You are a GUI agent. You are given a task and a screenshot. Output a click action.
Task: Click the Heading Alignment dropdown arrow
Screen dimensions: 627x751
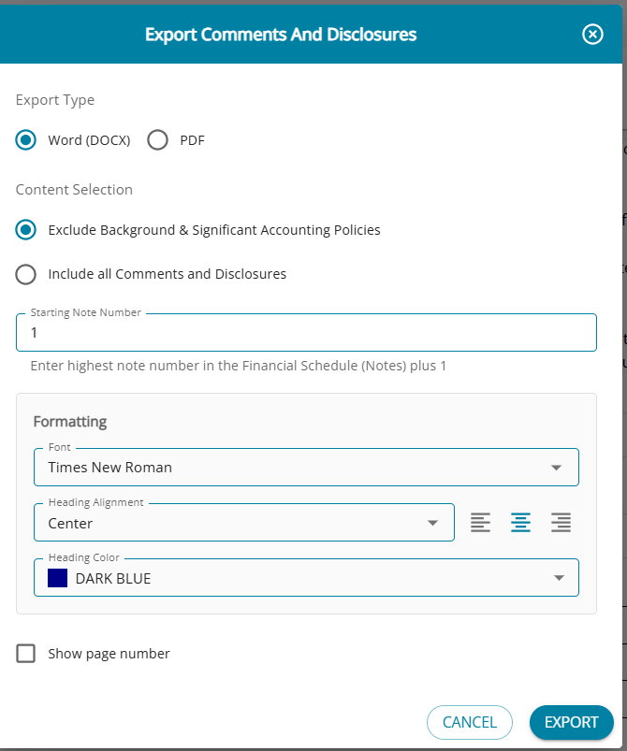(432, 523)
